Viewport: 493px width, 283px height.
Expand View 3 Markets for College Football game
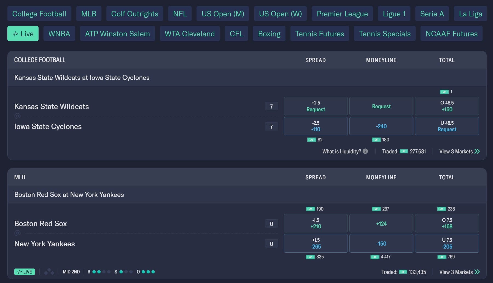click(459, 151)
